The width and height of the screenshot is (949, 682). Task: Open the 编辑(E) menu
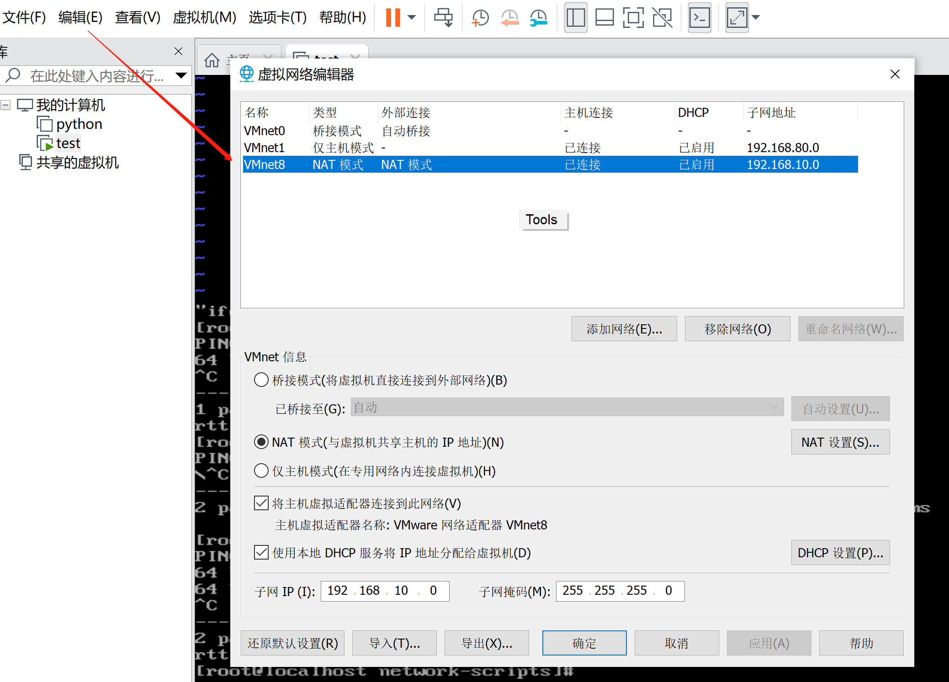(x=80, y=17)
